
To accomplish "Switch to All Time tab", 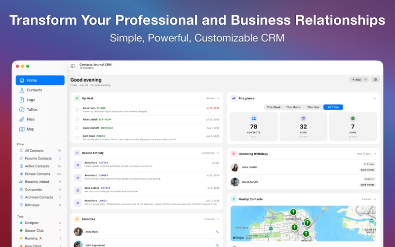I will 333,107.
